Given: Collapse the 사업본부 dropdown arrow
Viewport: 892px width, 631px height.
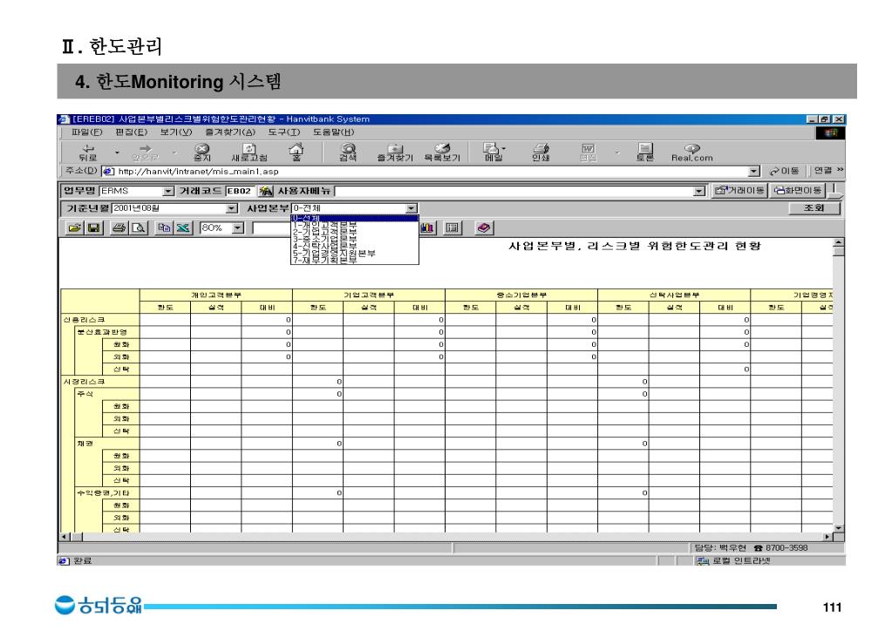Looking at the screenshot, I should click(412, 208).
